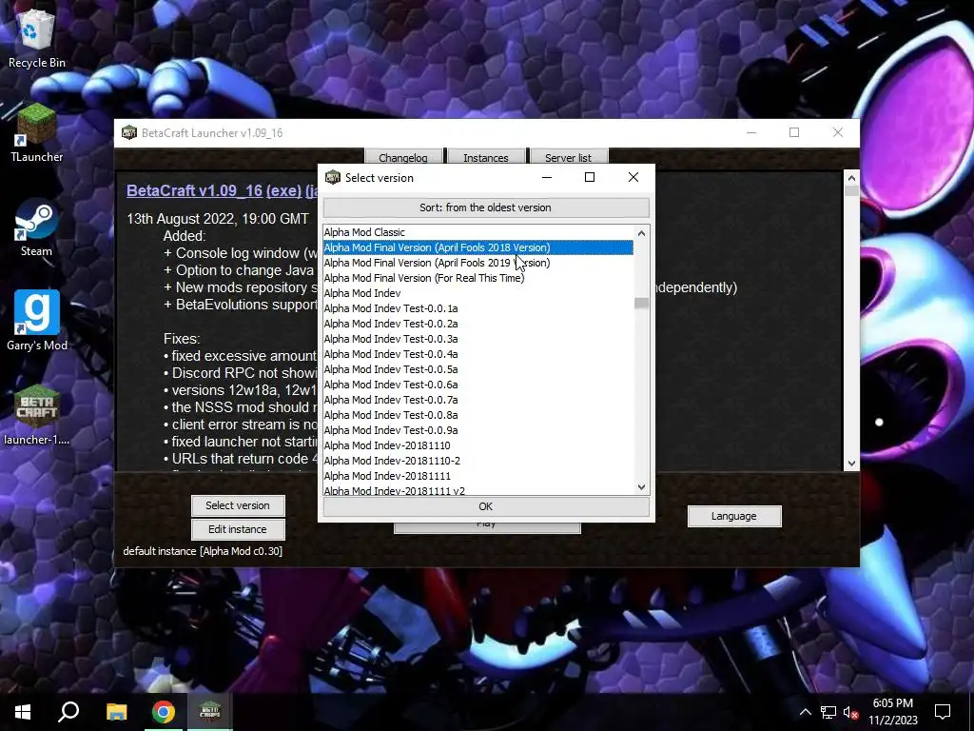Select Alpha Mod Indev Test-0.0.5a
This screenshot has height=731, width=974.
478,369
